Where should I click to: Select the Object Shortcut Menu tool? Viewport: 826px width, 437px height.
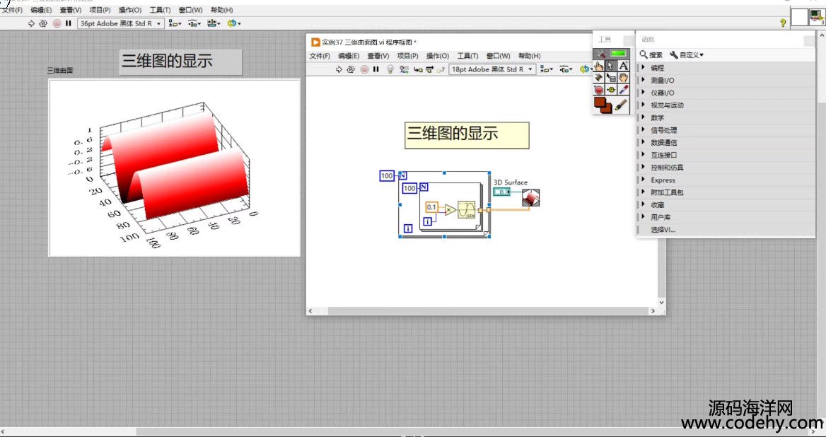tap(611, 78)
